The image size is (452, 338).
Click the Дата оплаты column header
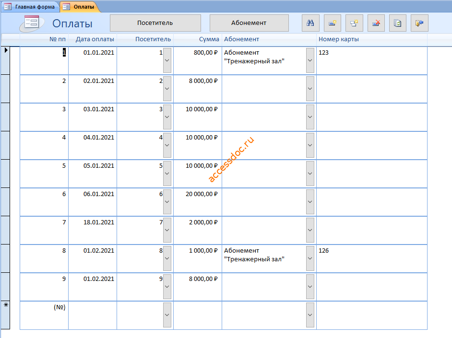(x=95, y=39)
